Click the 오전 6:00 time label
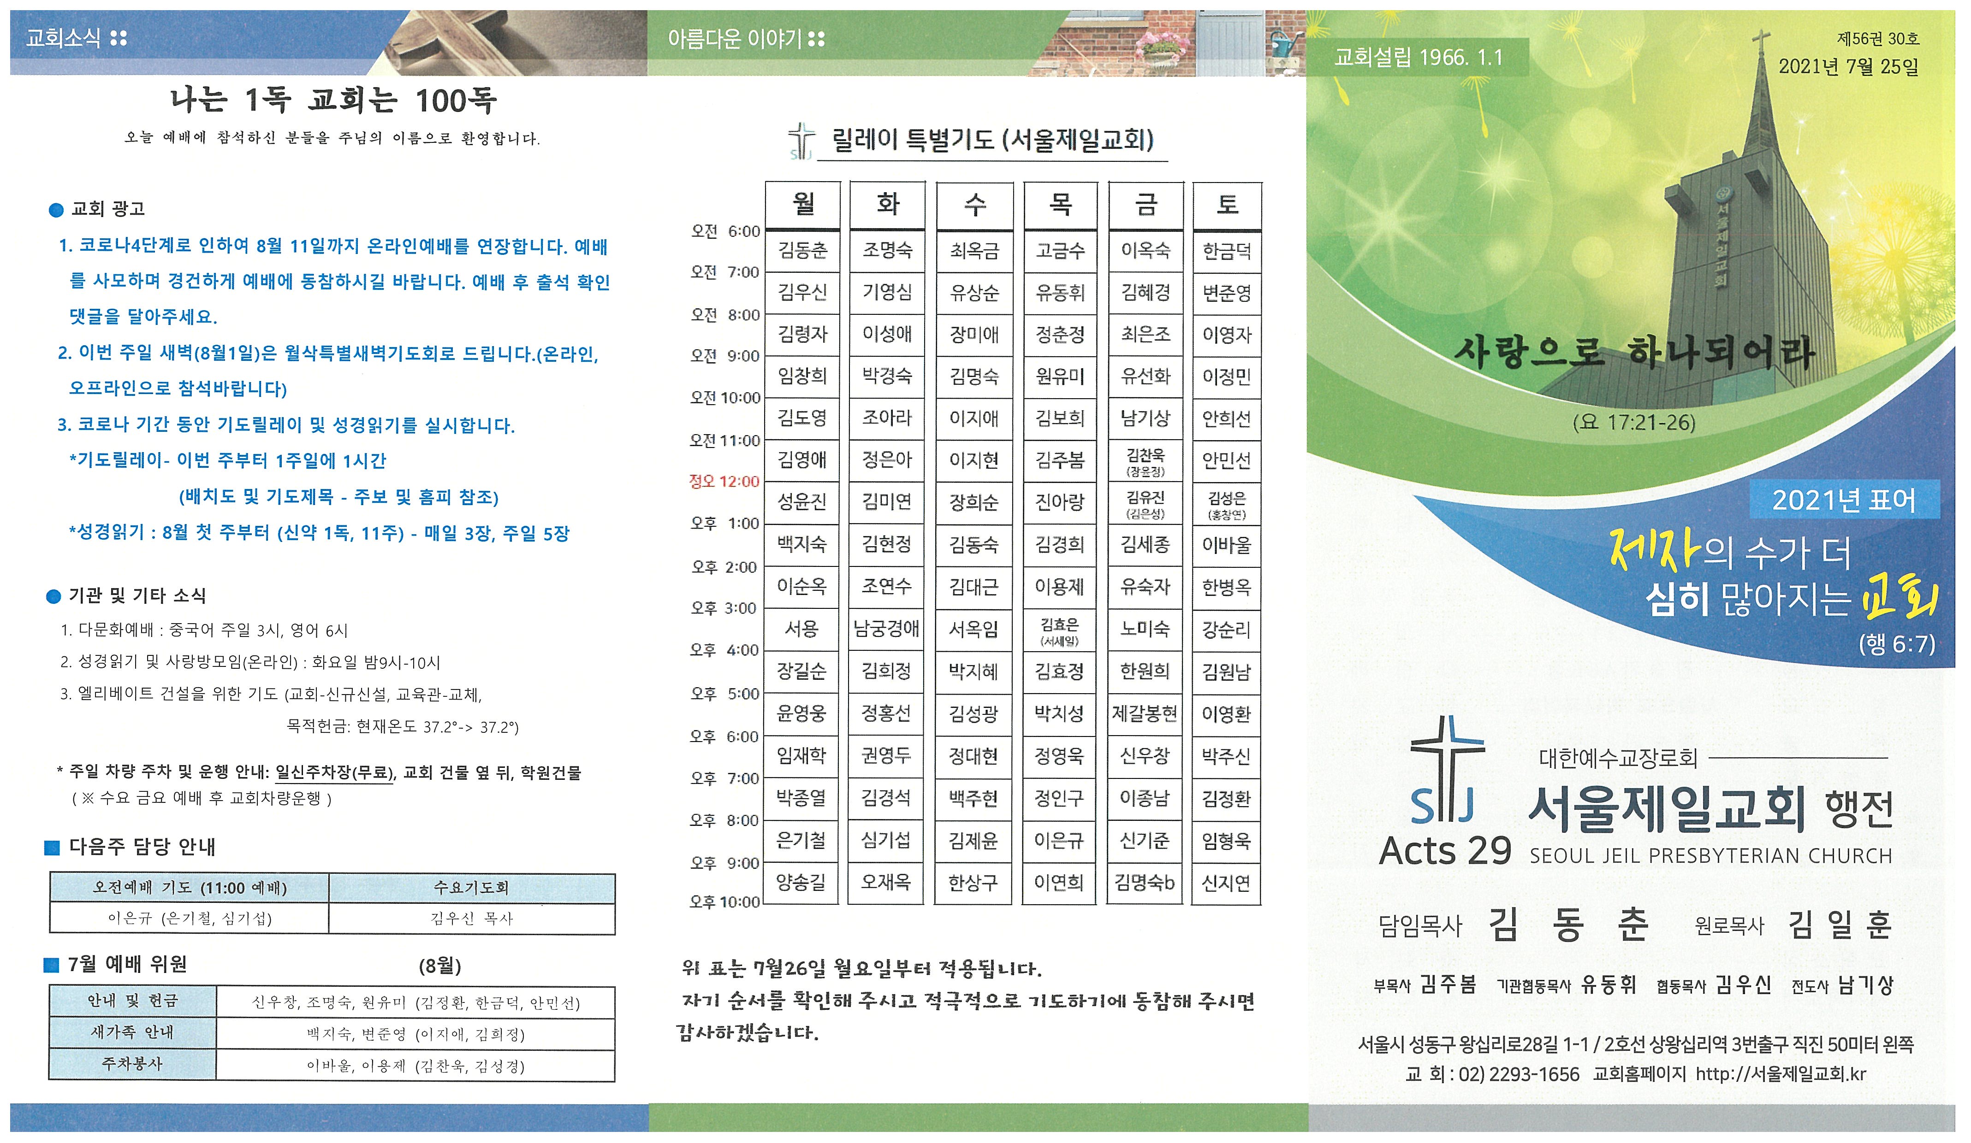 pyautogui.click(x=725, y=231)
